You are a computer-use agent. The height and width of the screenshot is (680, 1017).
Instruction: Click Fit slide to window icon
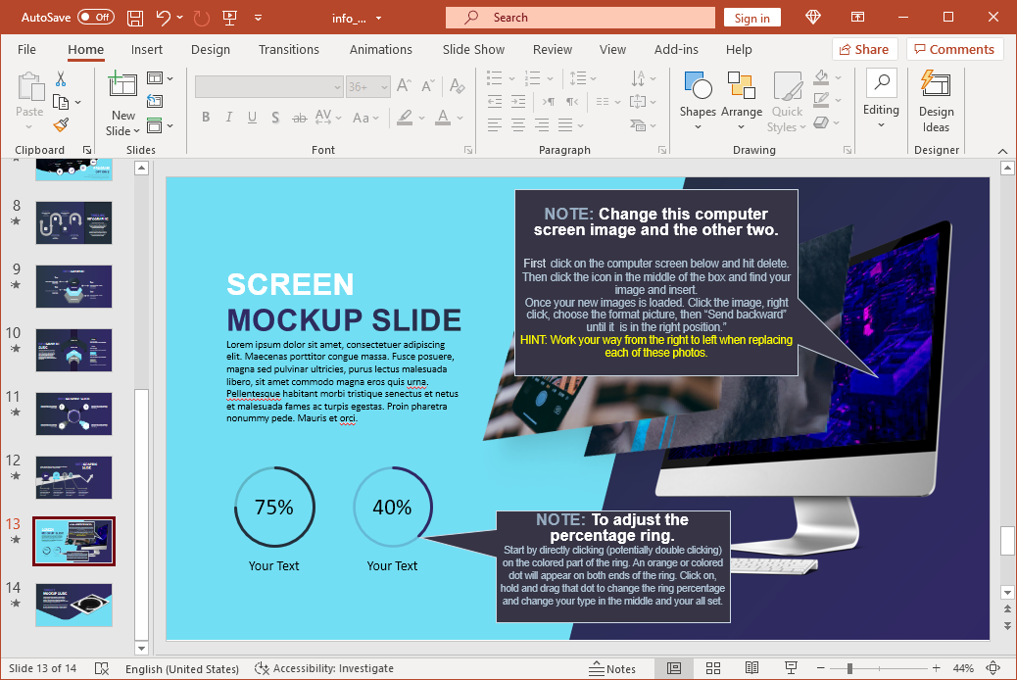993,668
